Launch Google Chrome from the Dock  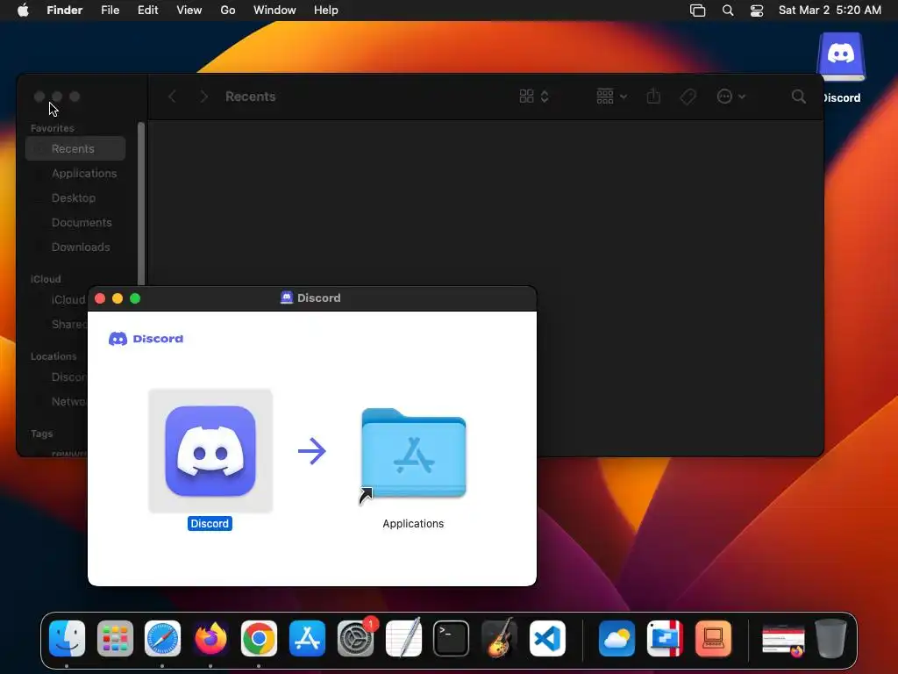pos(259,639)
